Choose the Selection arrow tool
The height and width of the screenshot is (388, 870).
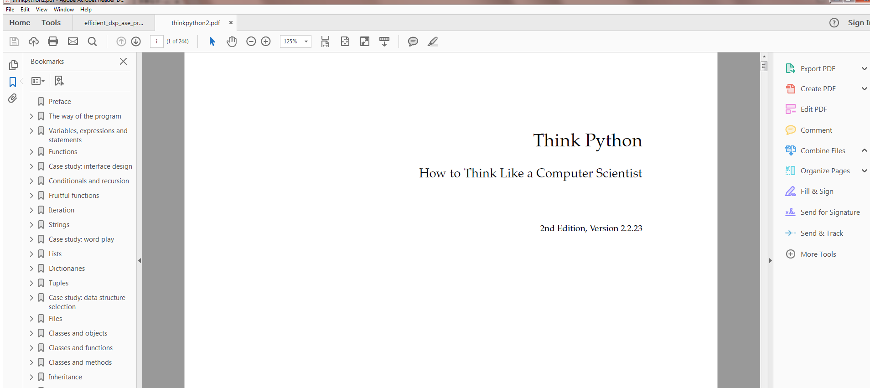point(212,41)
